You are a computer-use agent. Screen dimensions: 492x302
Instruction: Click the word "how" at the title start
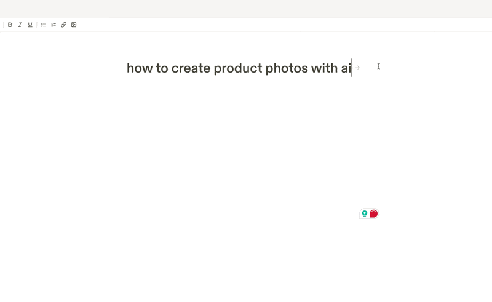139,68
